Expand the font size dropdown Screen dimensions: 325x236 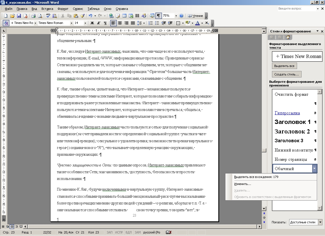tap(85, 23)
